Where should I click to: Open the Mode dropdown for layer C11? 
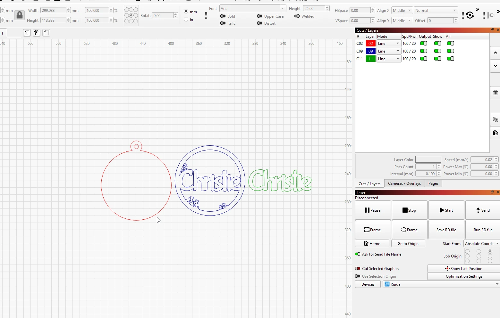(x=389, y=59)
